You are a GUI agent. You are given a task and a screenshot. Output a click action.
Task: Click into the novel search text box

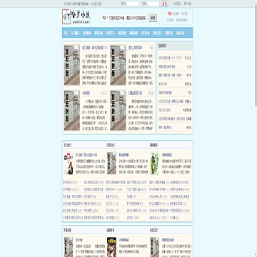click(128, 18)
